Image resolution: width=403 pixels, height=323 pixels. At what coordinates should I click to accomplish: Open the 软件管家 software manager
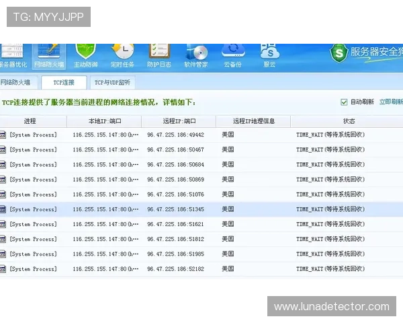click(196, 56)
